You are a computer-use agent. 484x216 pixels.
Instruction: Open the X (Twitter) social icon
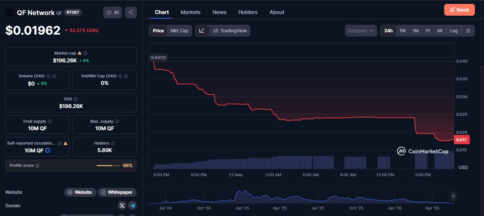pyautogui.click(x=122, y=206)
